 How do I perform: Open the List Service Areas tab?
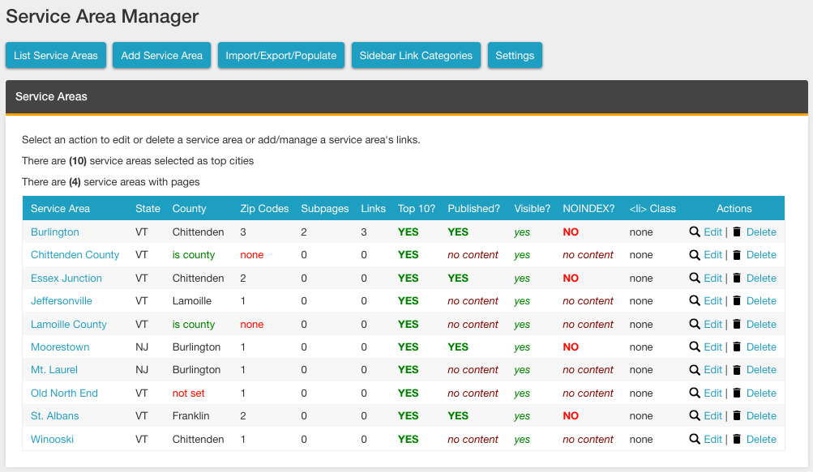(56, 56)
